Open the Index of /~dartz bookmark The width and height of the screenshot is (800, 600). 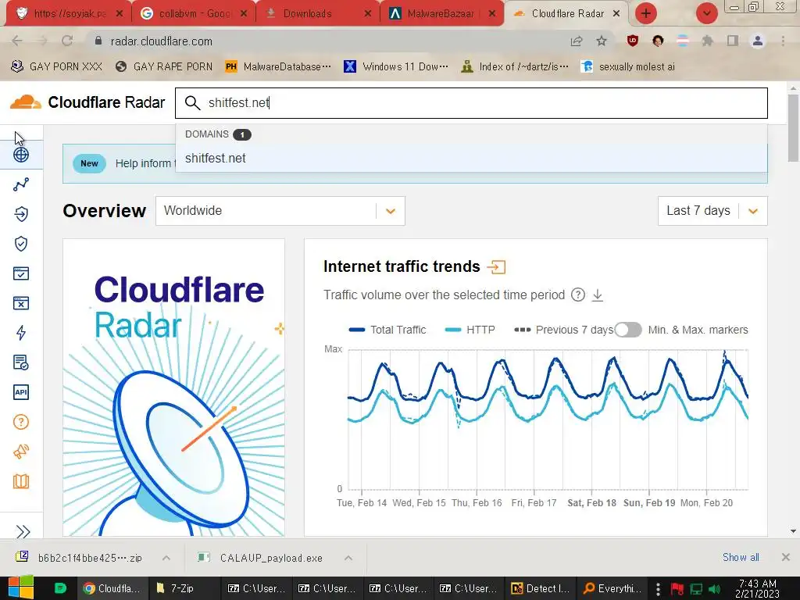pos(514,66)
